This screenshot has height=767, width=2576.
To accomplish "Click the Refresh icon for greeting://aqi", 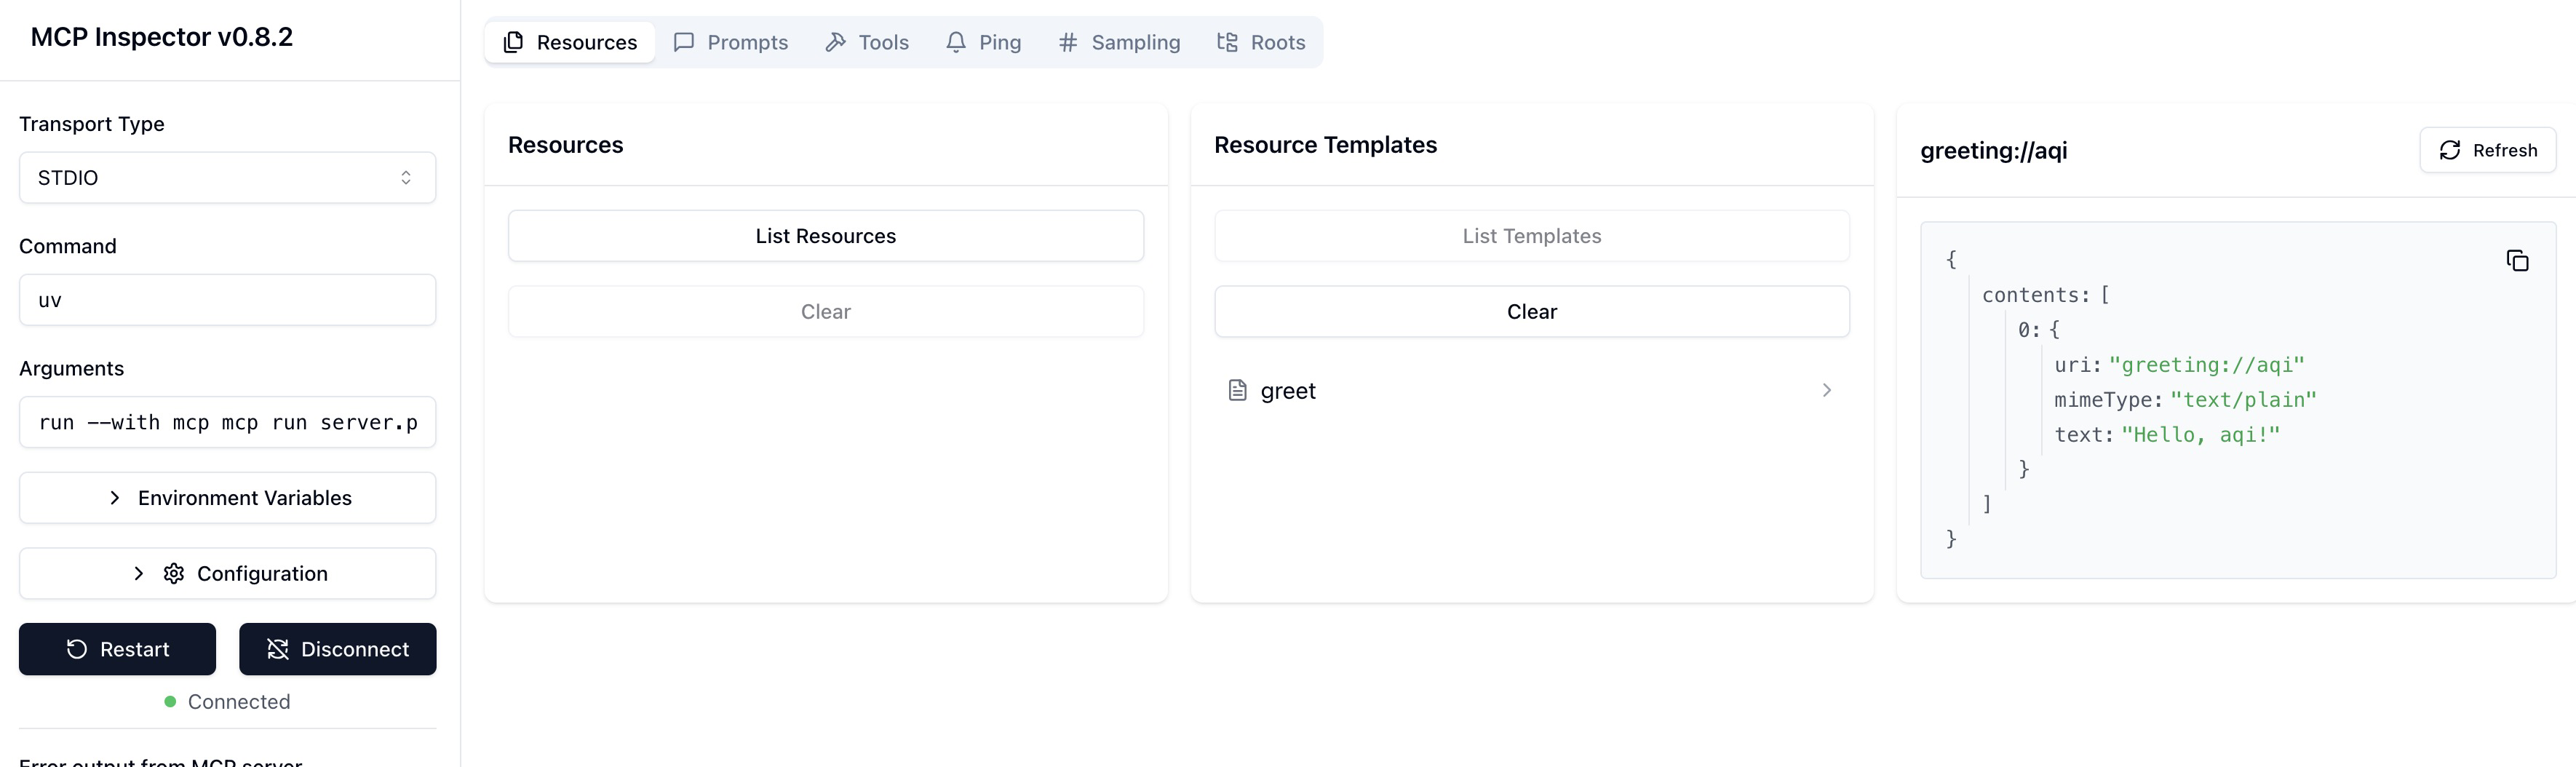I will pyautogui.click(x=2449, y=150).
